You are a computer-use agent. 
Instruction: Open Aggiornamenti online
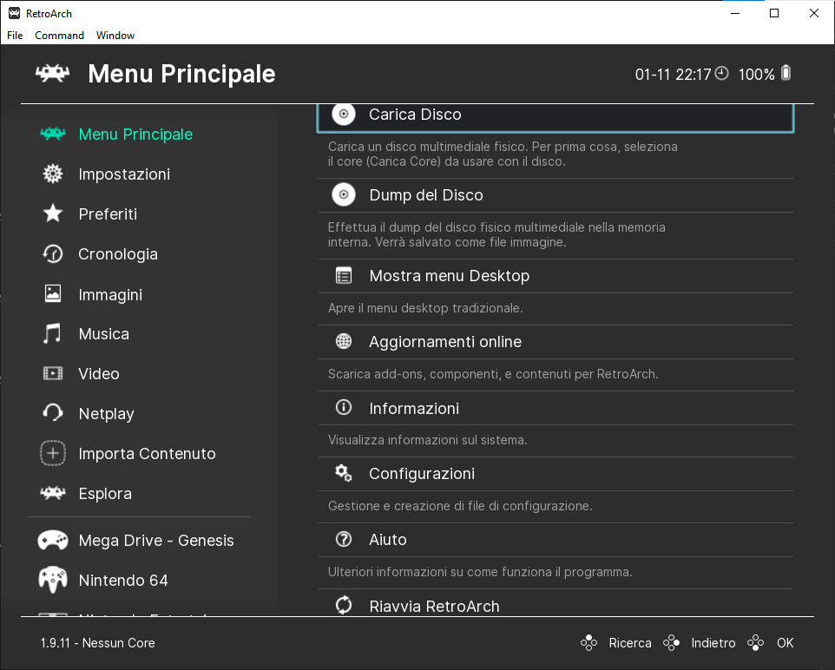(x=556, y=342)
